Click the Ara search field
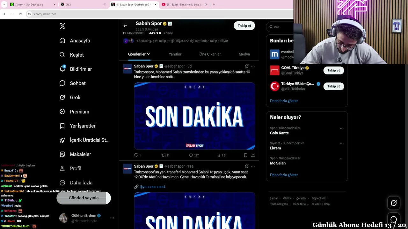 (280, 27)
